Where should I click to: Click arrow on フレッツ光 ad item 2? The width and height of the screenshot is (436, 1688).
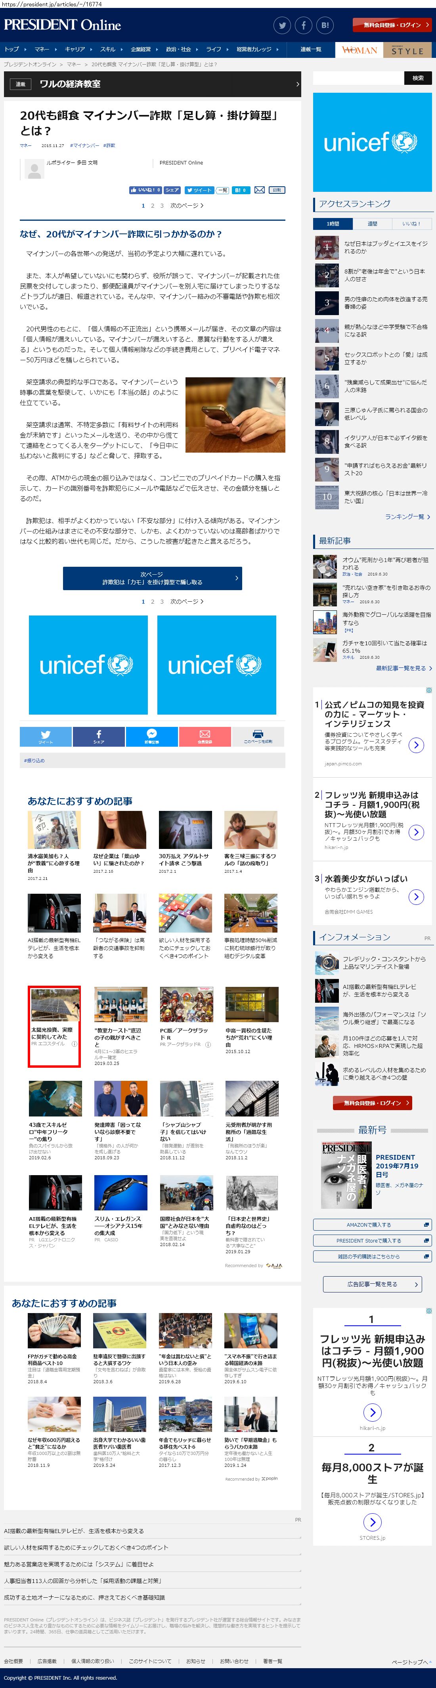point(416,832)
